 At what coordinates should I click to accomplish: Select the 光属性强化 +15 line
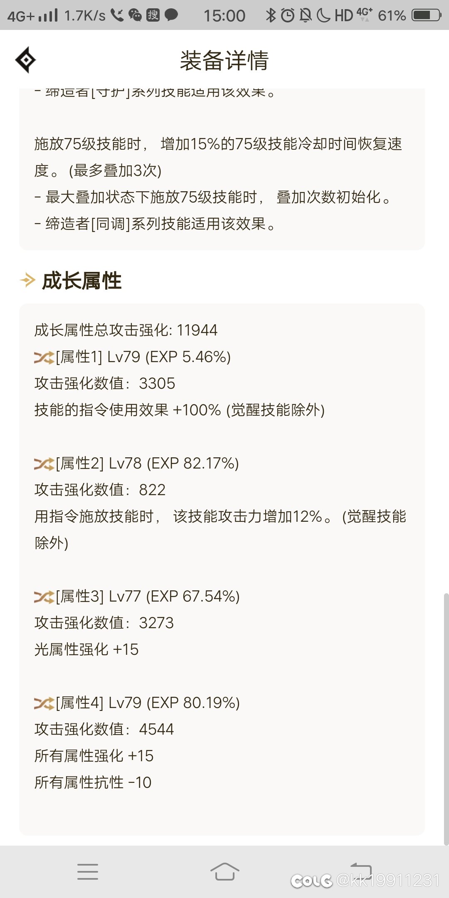pyautogui.click(x=86, y=649)
